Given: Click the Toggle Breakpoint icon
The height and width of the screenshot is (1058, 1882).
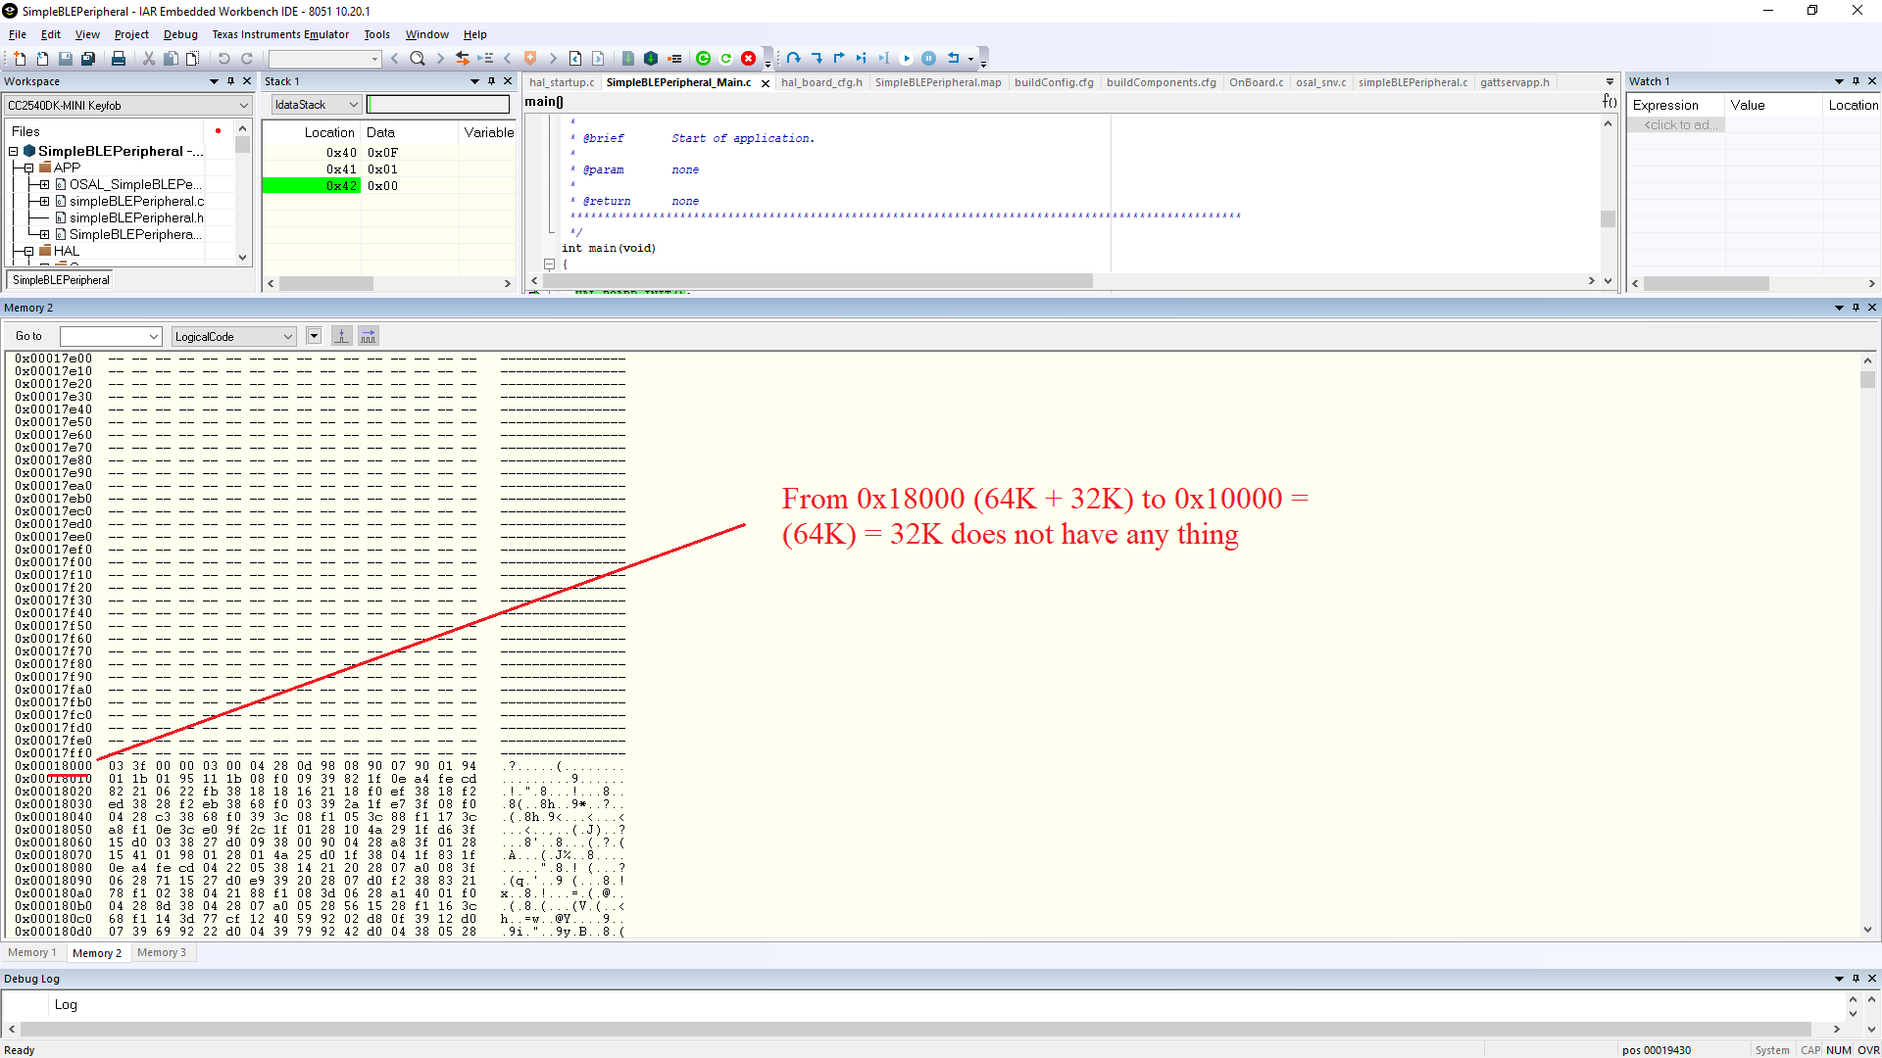Looking at the screenshot, I should [674, 59].
